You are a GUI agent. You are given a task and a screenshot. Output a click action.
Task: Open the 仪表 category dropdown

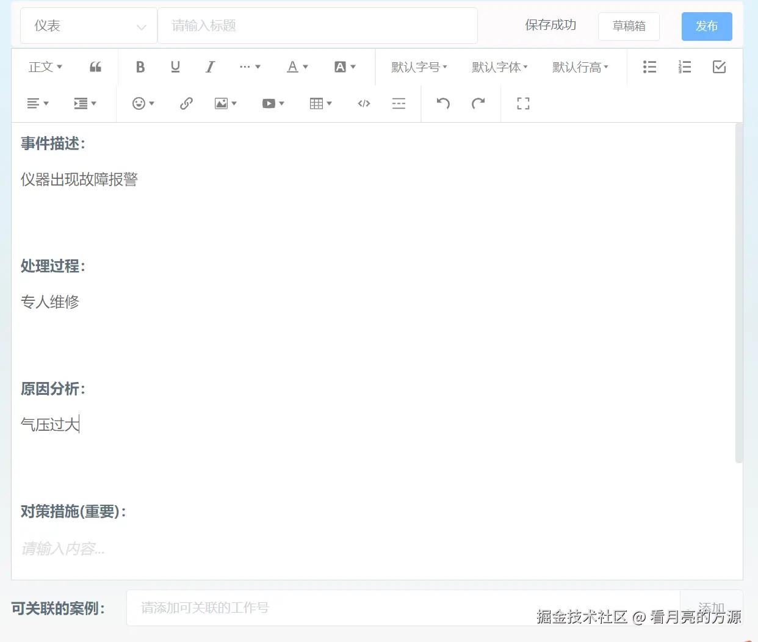click(x=88, y=26)
